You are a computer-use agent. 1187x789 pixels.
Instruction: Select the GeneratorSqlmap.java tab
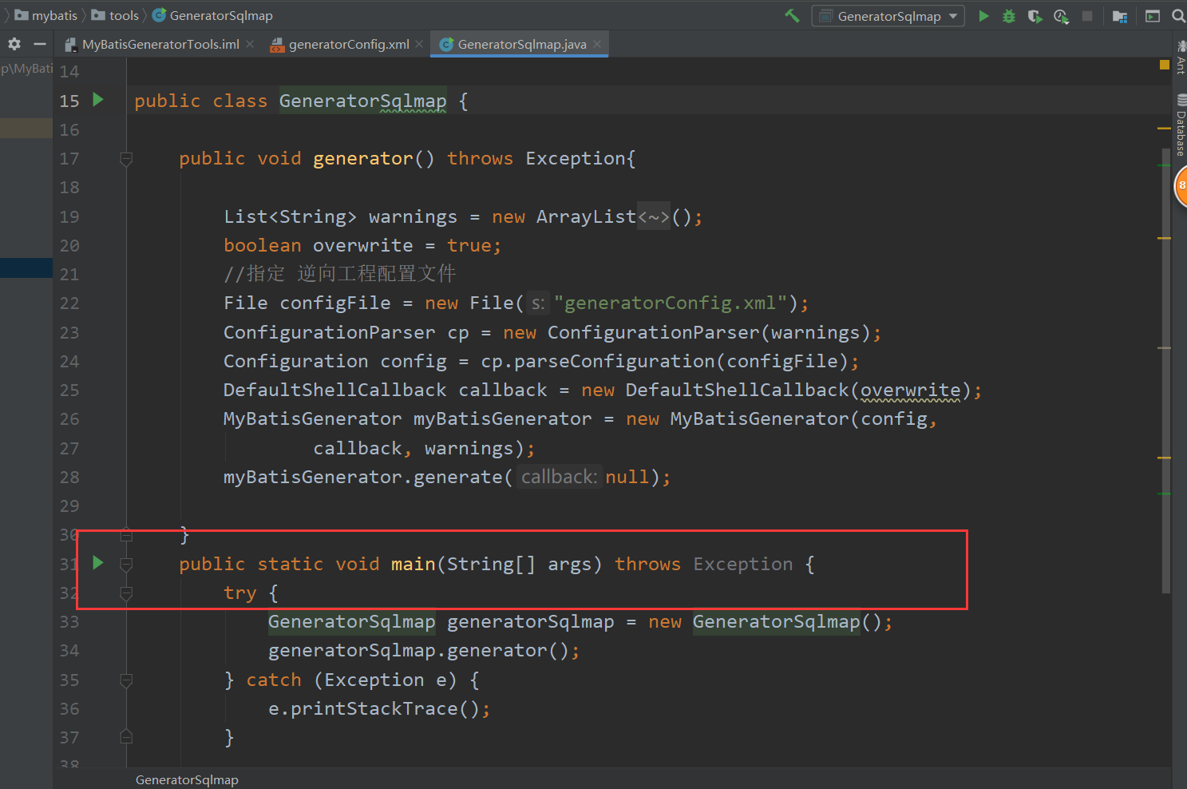tap(521, 44)
